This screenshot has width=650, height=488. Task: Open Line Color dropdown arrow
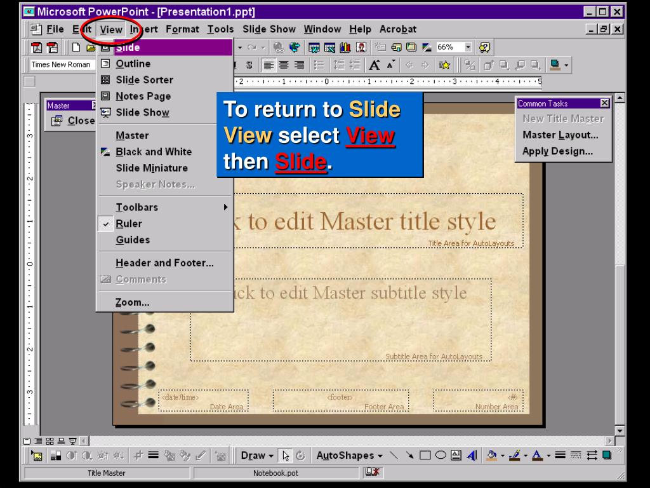point(526,456)
